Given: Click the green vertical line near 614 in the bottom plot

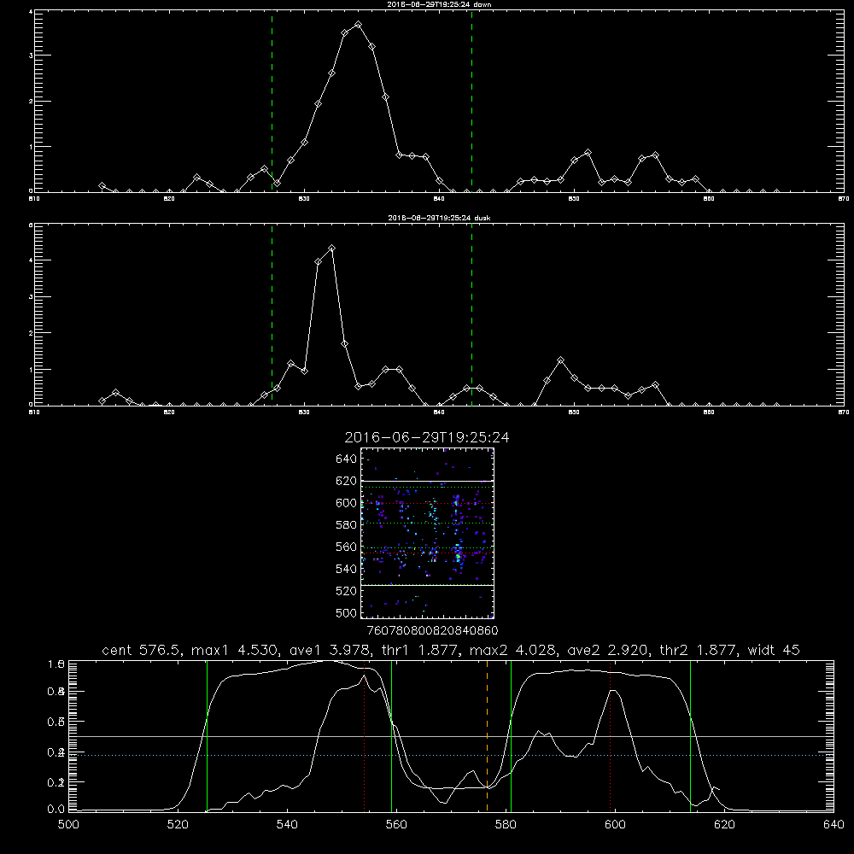Looking at the screenshot, I should coord(690,735).
